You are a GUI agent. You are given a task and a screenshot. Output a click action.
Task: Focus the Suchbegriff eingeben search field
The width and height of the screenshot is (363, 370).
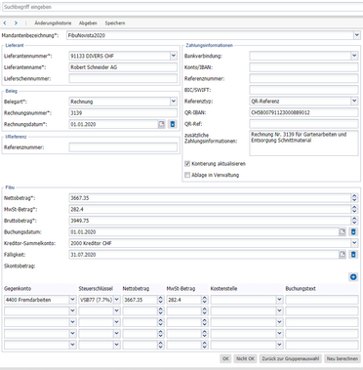[181, 7]
